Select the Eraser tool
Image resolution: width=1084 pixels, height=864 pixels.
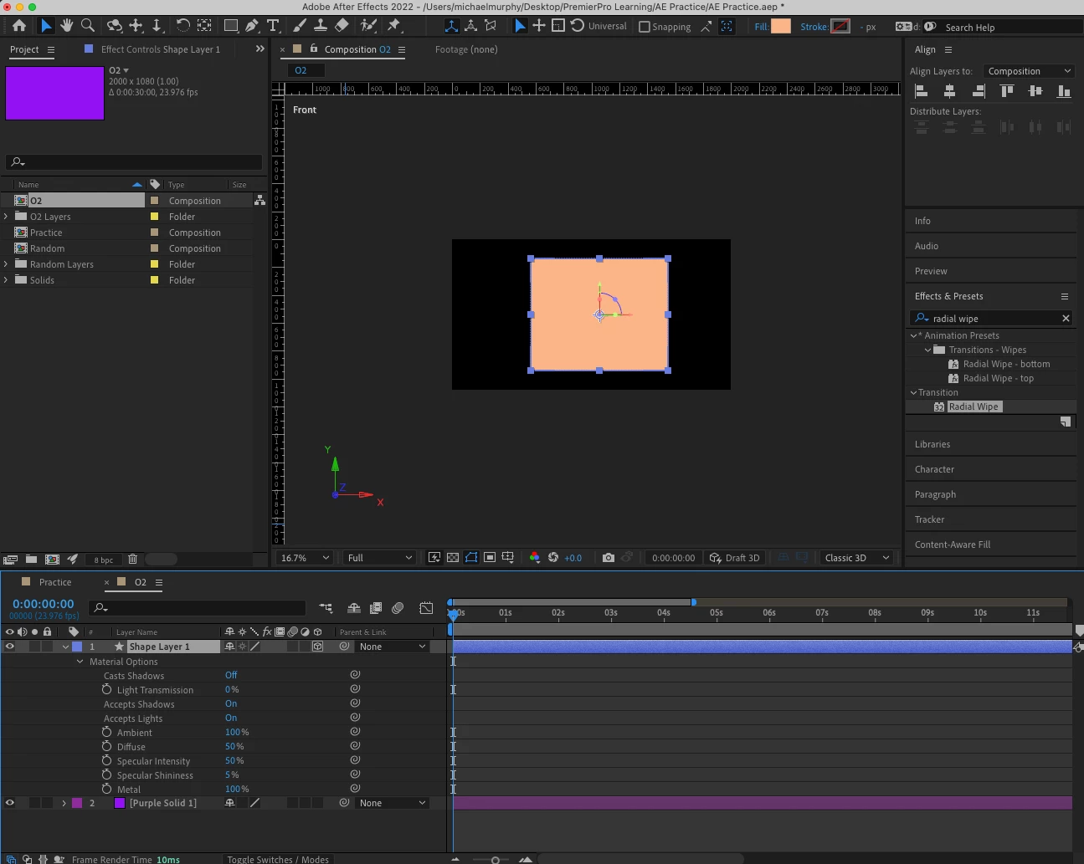tap(342, 26)
